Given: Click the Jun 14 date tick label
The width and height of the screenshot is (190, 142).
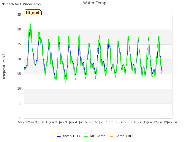Looking at the screenshot, I should [172, 122].
